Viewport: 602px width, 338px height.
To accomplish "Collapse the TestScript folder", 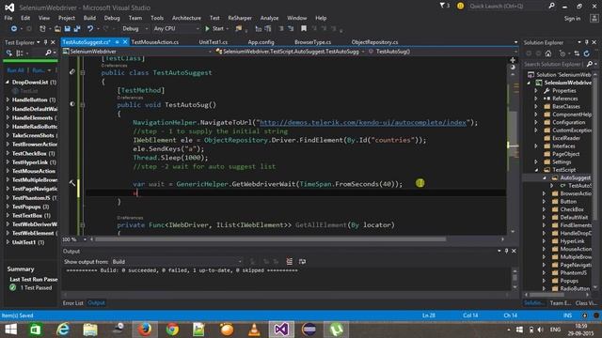I will [x=537, y=170].
